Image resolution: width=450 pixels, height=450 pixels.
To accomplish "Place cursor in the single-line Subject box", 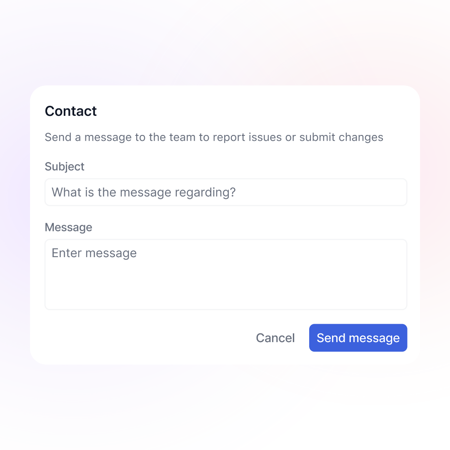I will [226, 192].
